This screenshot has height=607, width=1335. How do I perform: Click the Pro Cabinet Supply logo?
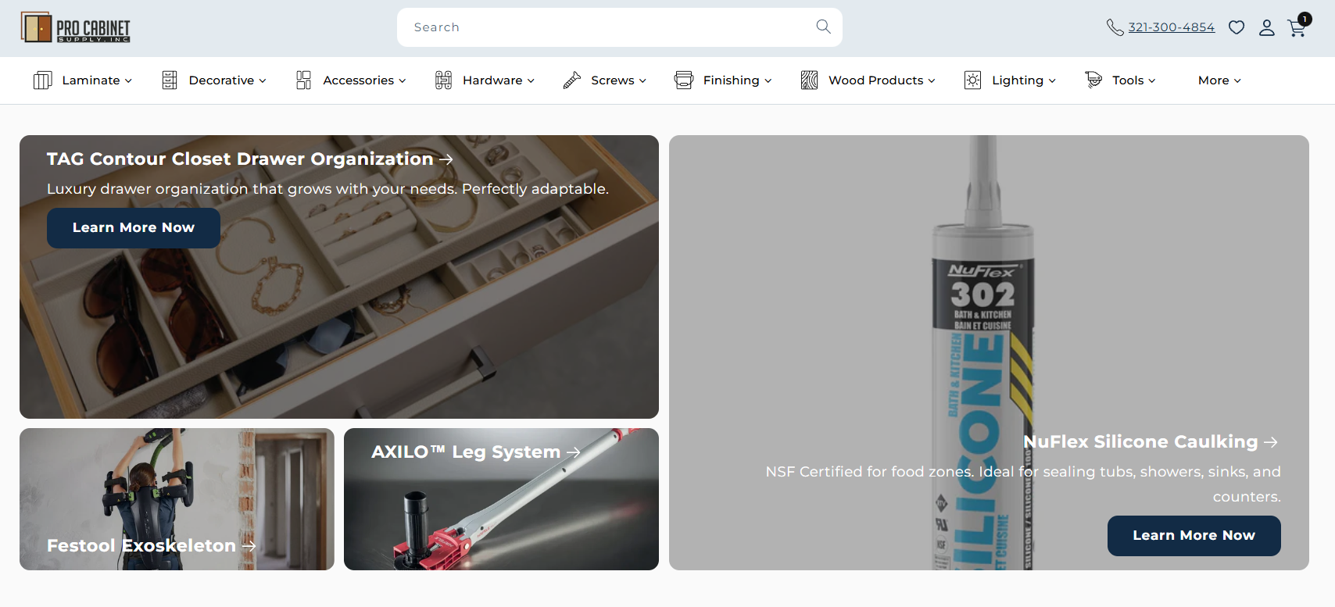(x=76, y=28)
